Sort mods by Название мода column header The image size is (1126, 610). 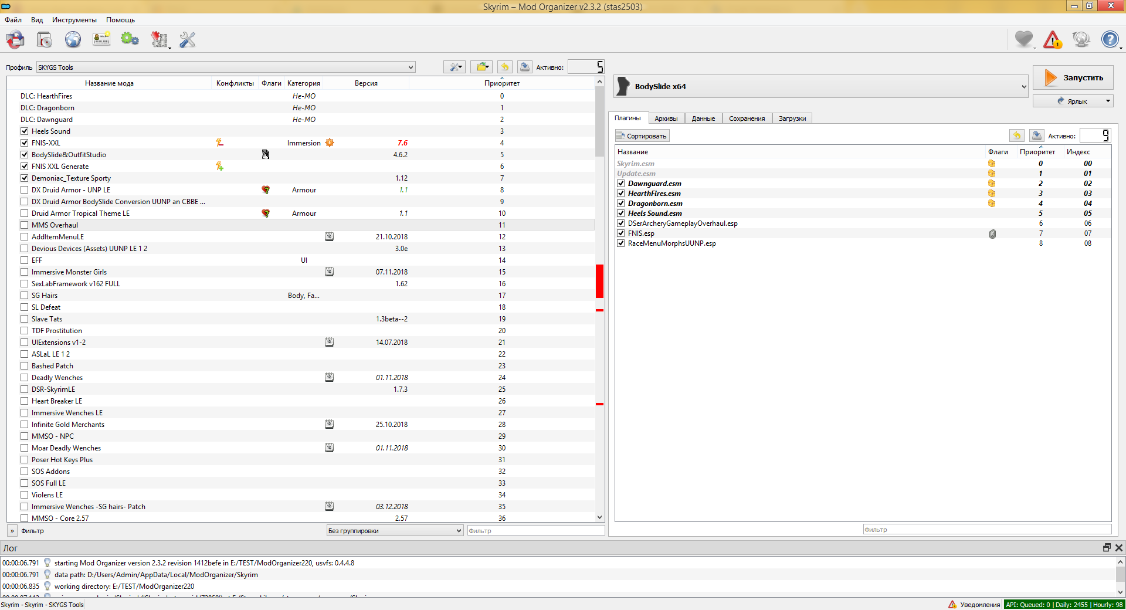109,83
